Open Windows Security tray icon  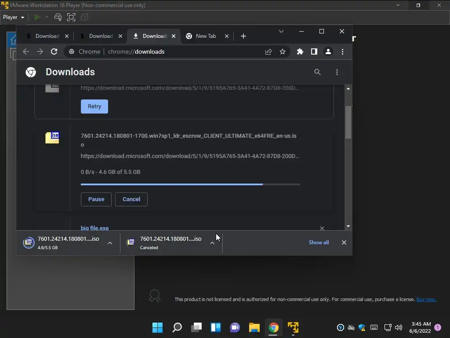click(x=362, y=327)
